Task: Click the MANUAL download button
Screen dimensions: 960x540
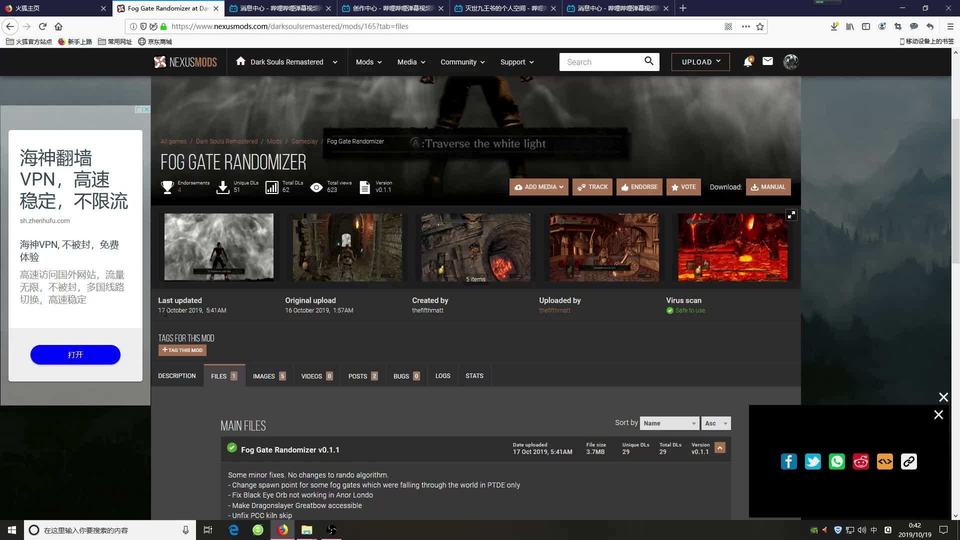Action: point(768,187)
